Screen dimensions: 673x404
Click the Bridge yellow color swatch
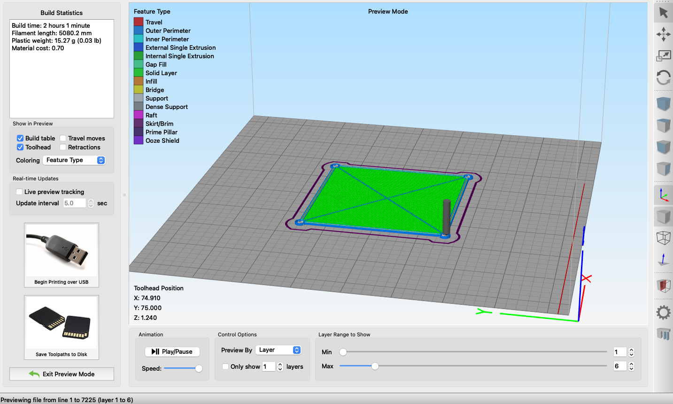[139, 90]
